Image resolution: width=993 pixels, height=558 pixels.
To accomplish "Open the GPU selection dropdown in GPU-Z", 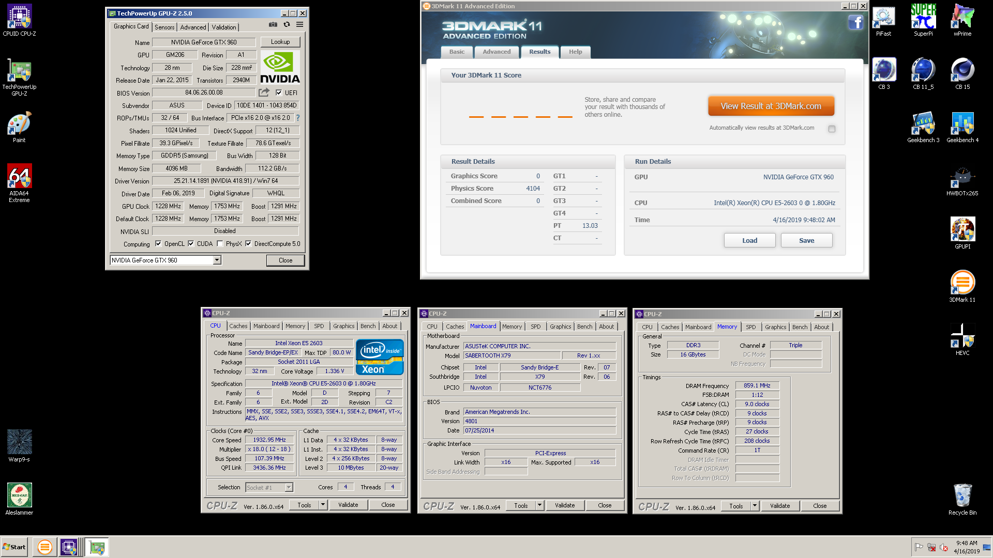I will [217, 260].
